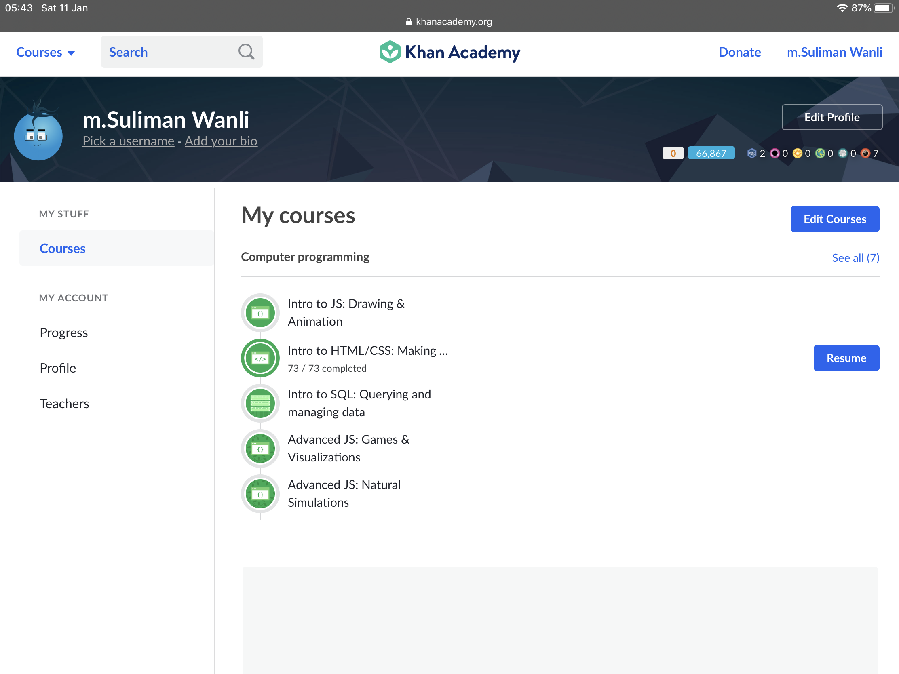This screenshot has height=674, width=899.
Task: Open Intro to SQL course icon
Action: coord(260,403)
